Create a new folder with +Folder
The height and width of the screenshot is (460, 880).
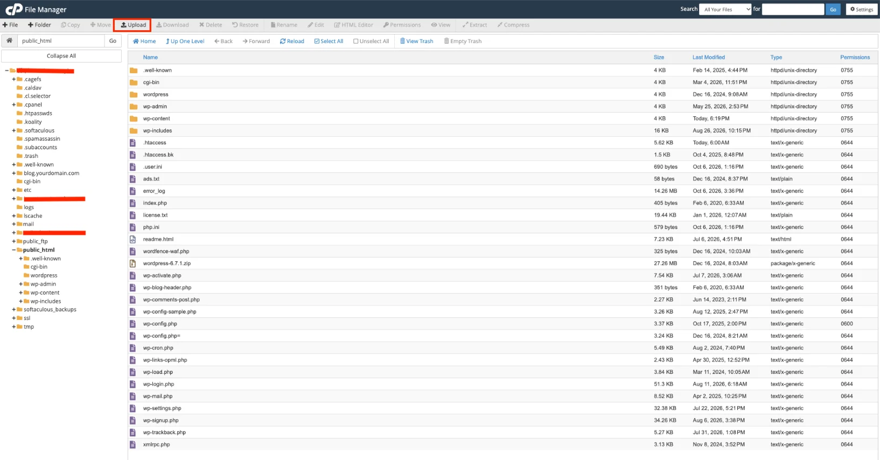pyautogui.click(x=39, y=25)
